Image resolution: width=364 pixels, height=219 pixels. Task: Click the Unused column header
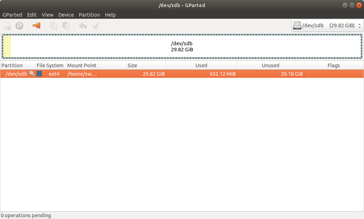pos(270,65)
